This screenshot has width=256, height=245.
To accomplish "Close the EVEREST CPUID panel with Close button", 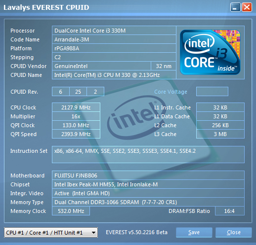I will pos(234,232).
